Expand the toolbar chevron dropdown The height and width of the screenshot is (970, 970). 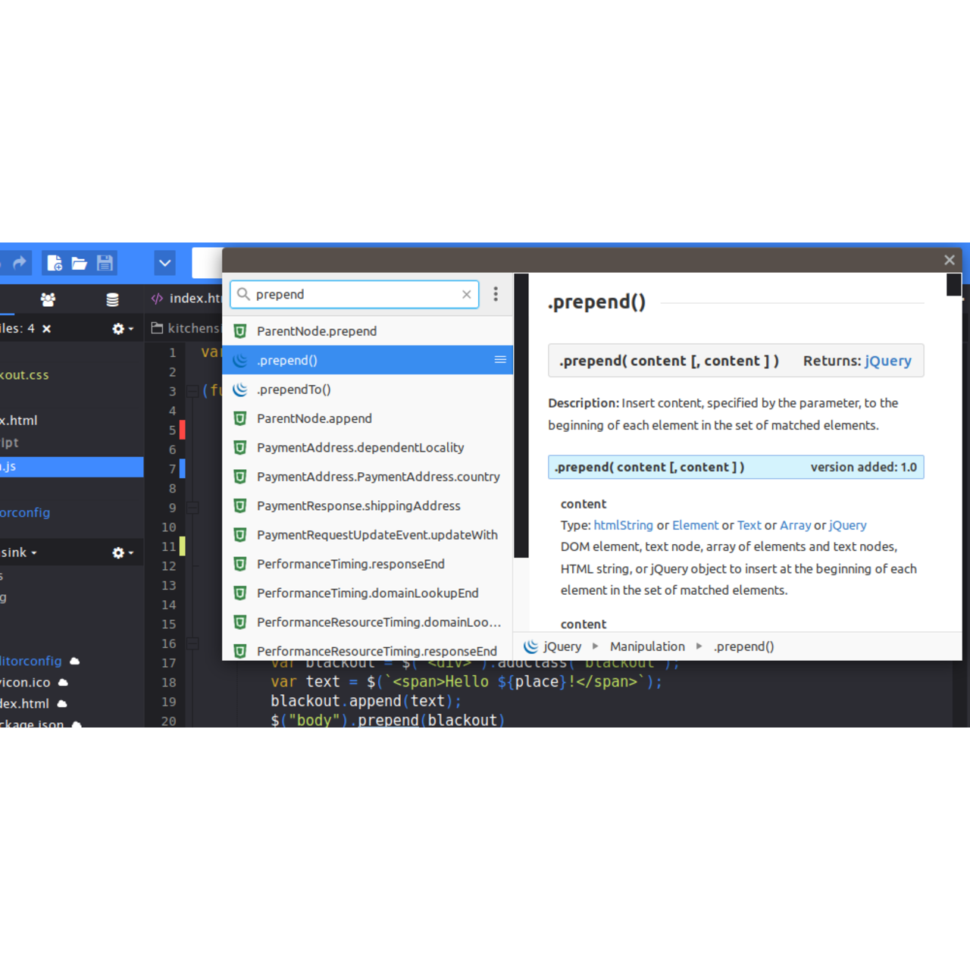pos(164,263)
